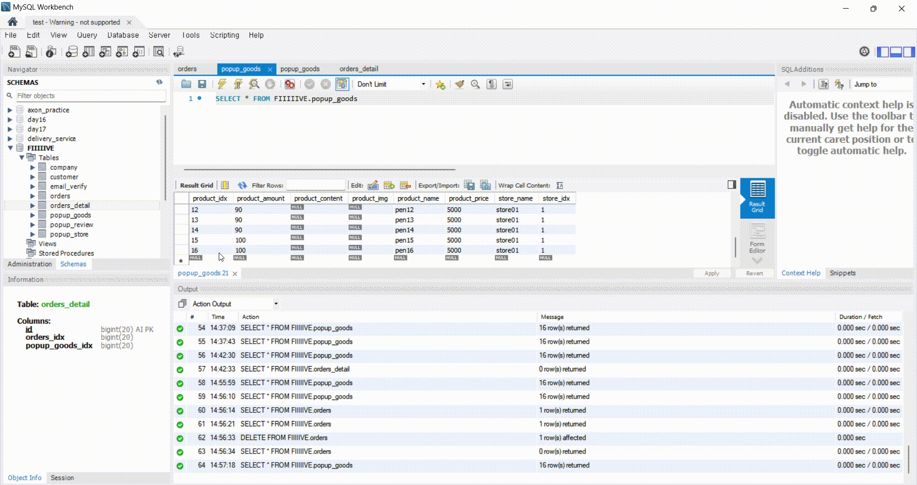This screenshot has width=917, height=485.
Task: Go to the Workbench home screen icon
Action: tap(12, 22)
